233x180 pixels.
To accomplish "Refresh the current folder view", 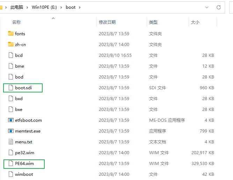I will (219, 7).
